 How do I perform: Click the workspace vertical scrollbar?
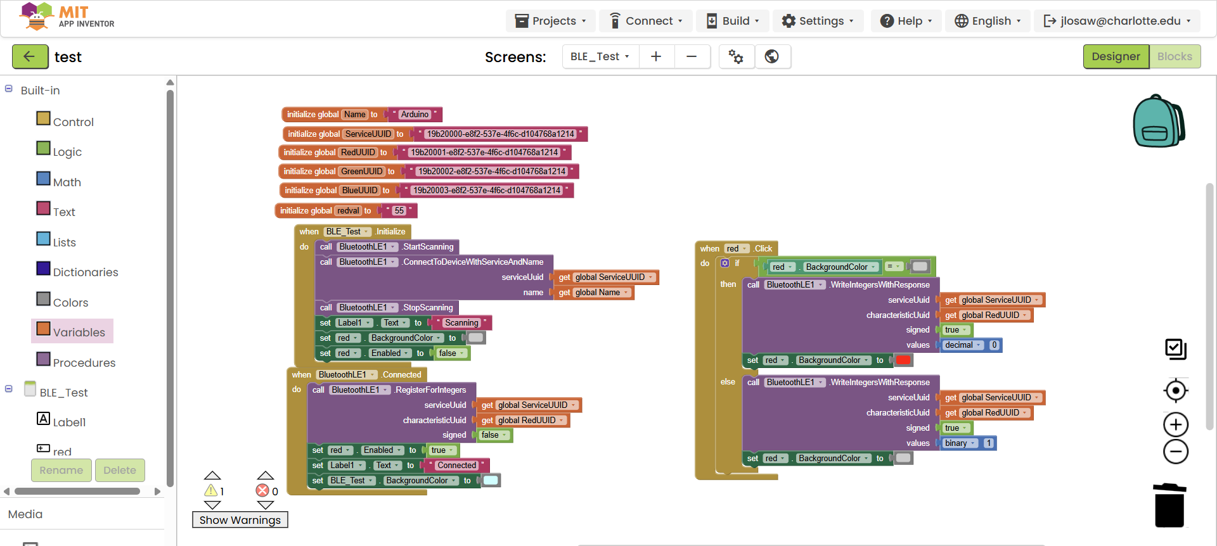pyautogui.click(x=1210, y=307)
